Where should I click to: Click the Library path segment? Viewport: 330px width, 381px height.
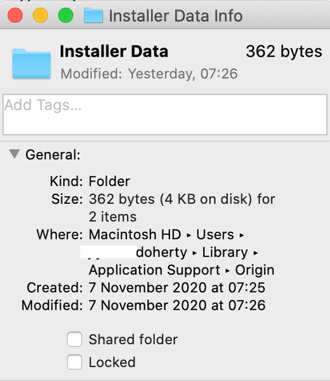tap(225, 252)
